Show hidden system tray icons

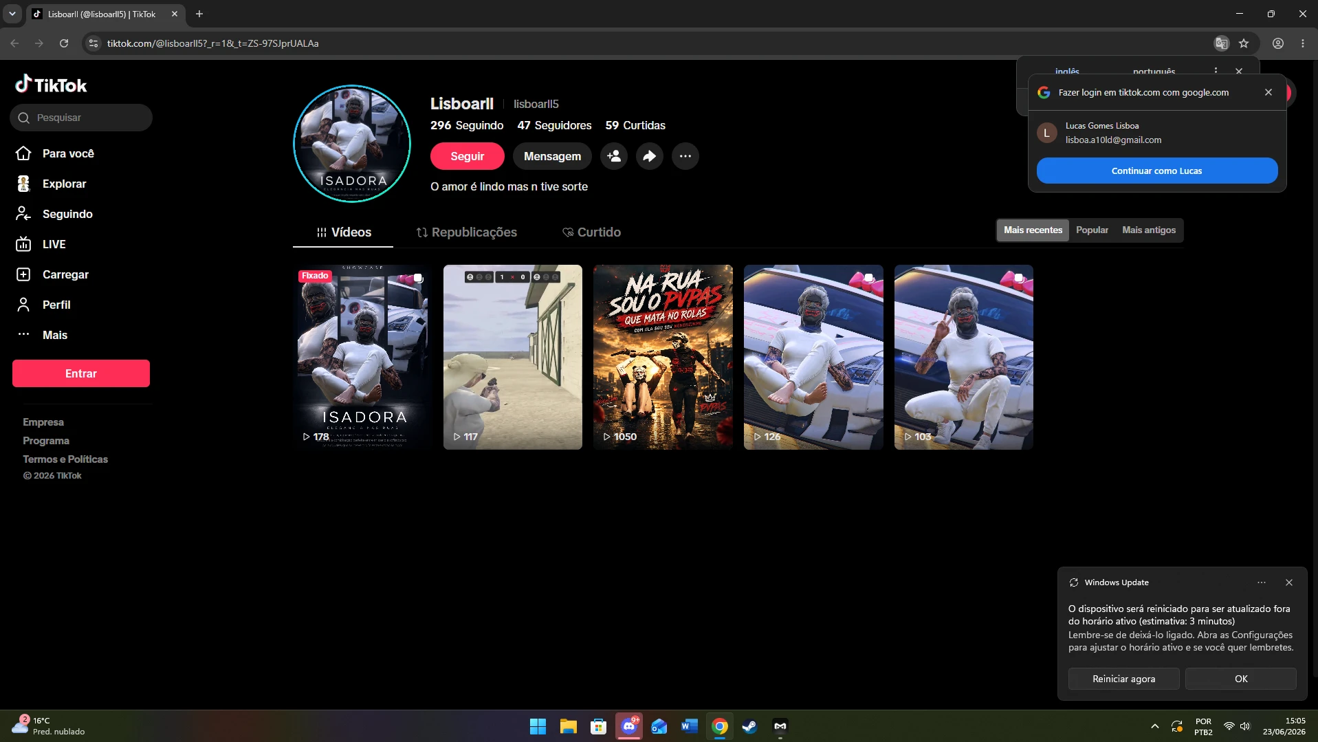[1155, 726]
